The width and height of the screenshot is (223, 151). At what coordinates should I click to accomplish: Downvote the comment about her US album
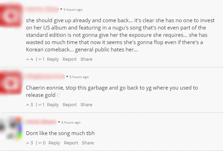(40, 59)
